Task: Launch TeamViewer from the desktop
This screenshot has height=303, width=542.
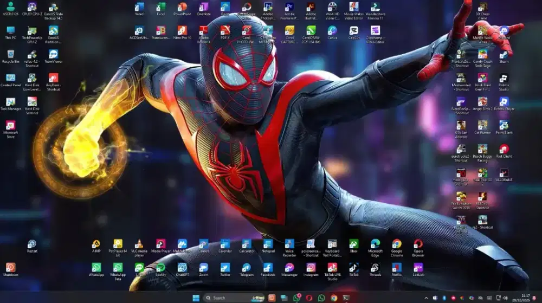Action: tap(53, 54)
